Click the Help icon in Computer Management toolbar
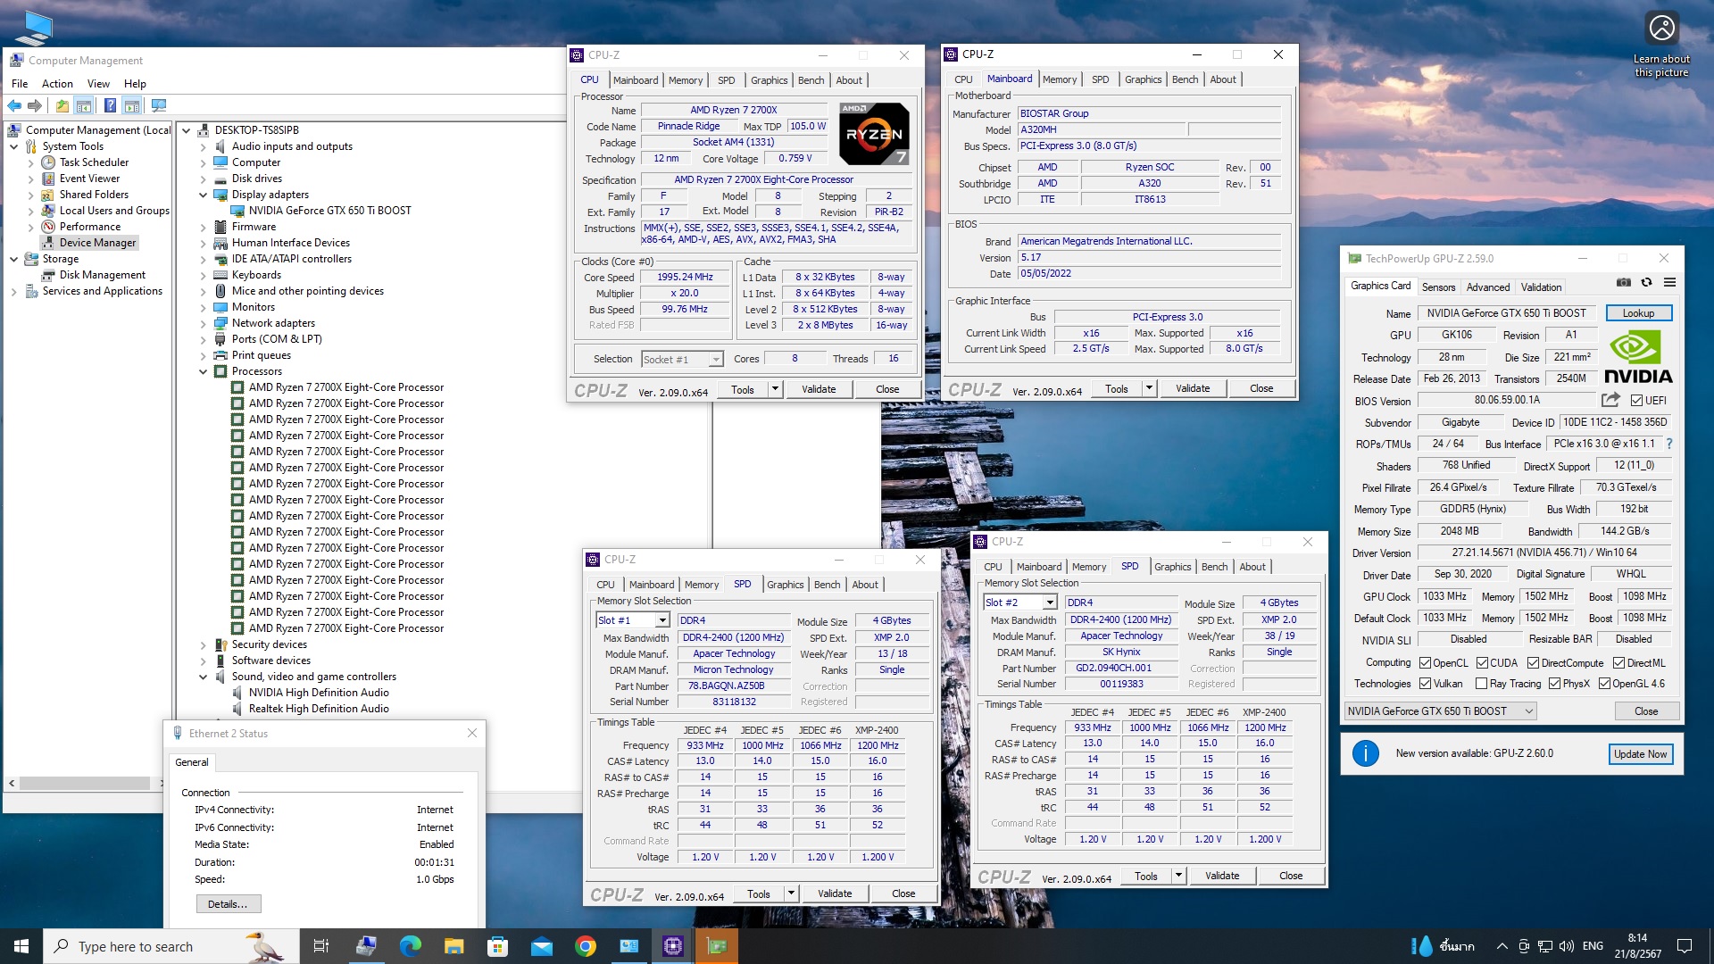 pyautogui.click(x=110, y=106)
